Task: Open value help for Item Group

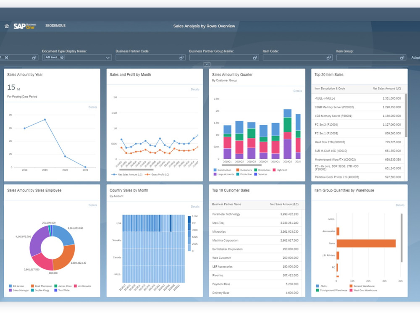Action: point(402,58)
